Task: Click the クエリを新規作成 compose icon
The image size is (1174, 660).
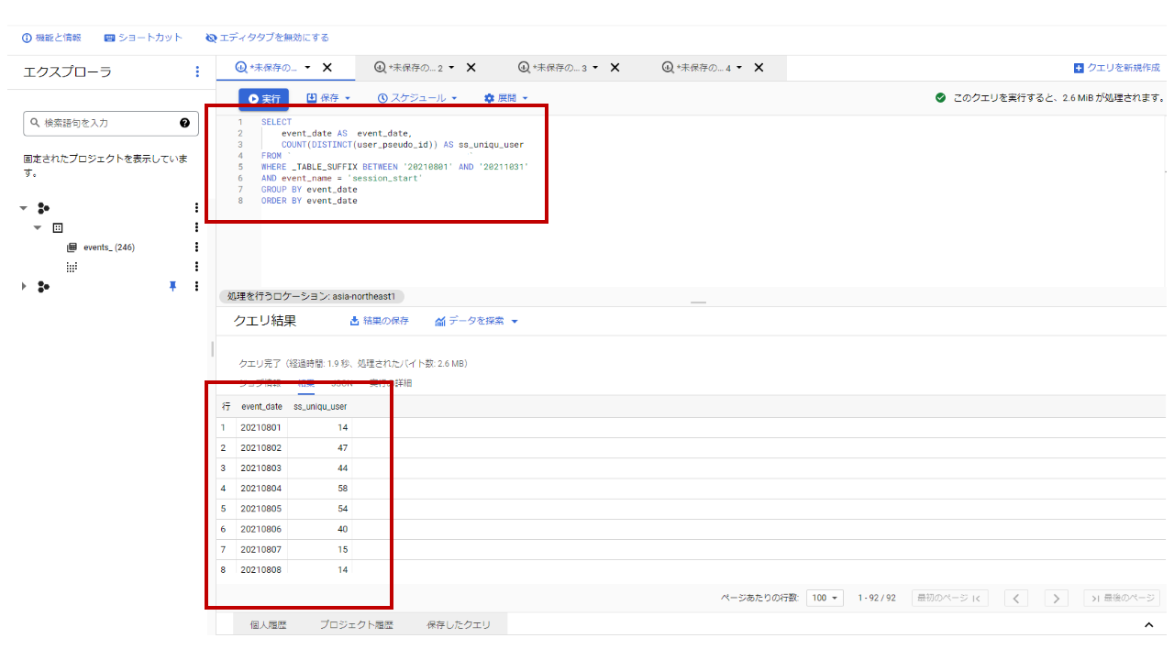Action: pyautogui.click(x=1079, y=66)
